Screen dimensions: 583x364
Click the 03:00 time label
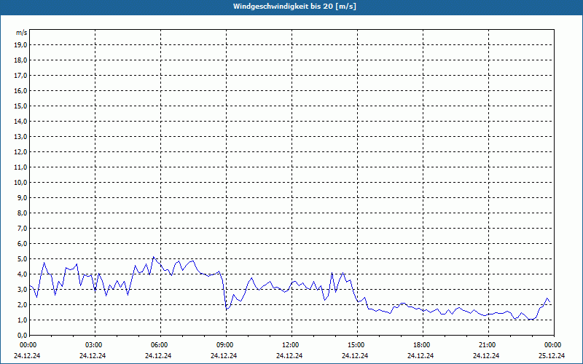click(x=94, y=345)
